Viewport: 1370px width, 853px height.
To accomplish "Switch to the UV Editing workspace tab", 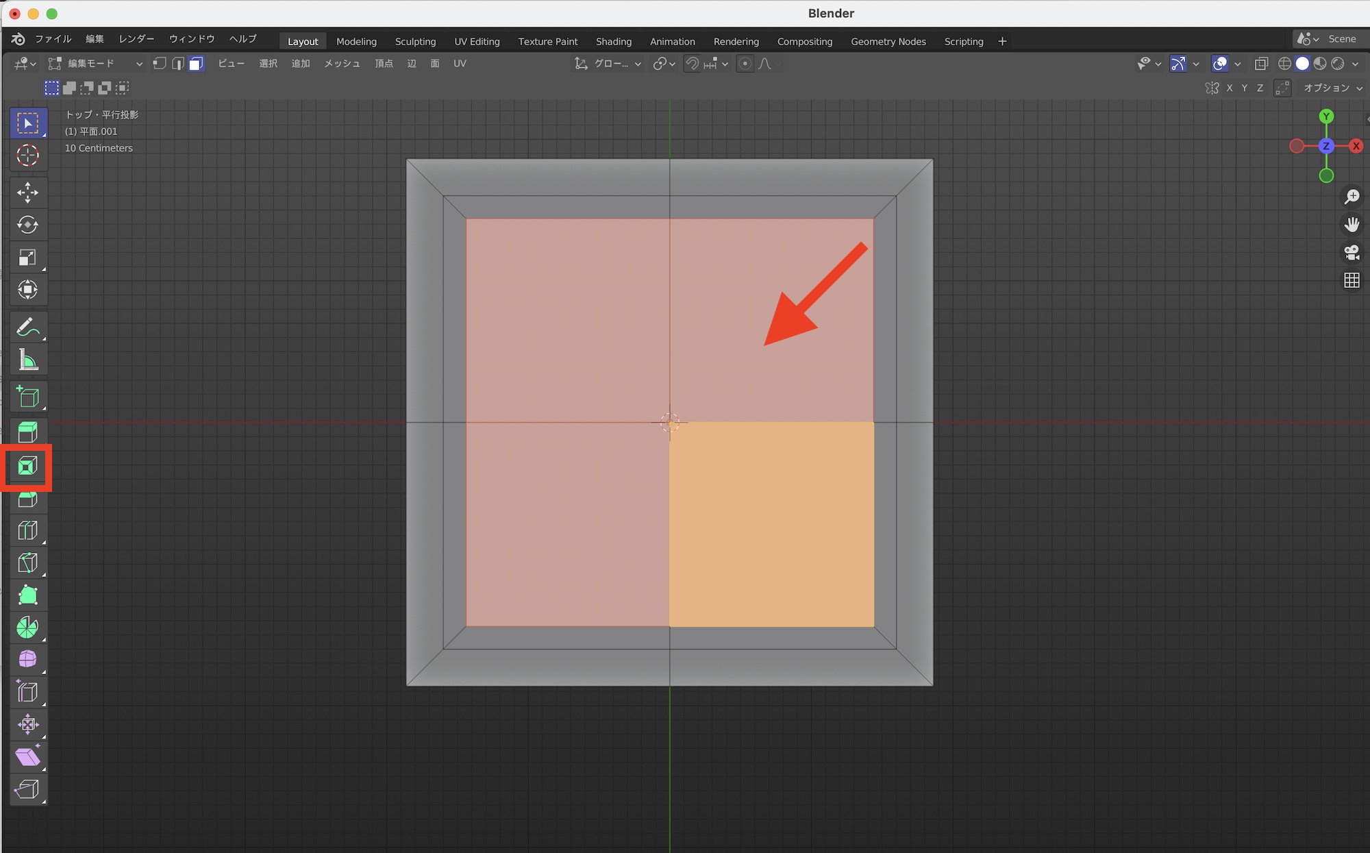I will coord(477,41).
